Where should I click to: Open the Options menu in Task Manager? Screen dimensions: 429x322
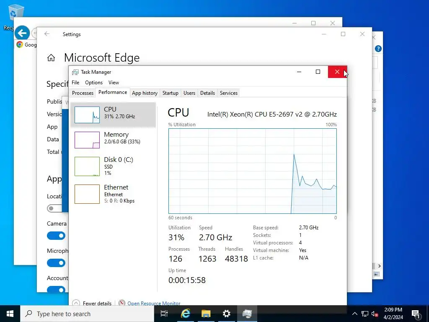point(94,83)
